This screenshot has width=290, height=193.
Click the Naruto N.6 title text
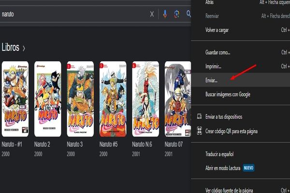tap(142, 144)
